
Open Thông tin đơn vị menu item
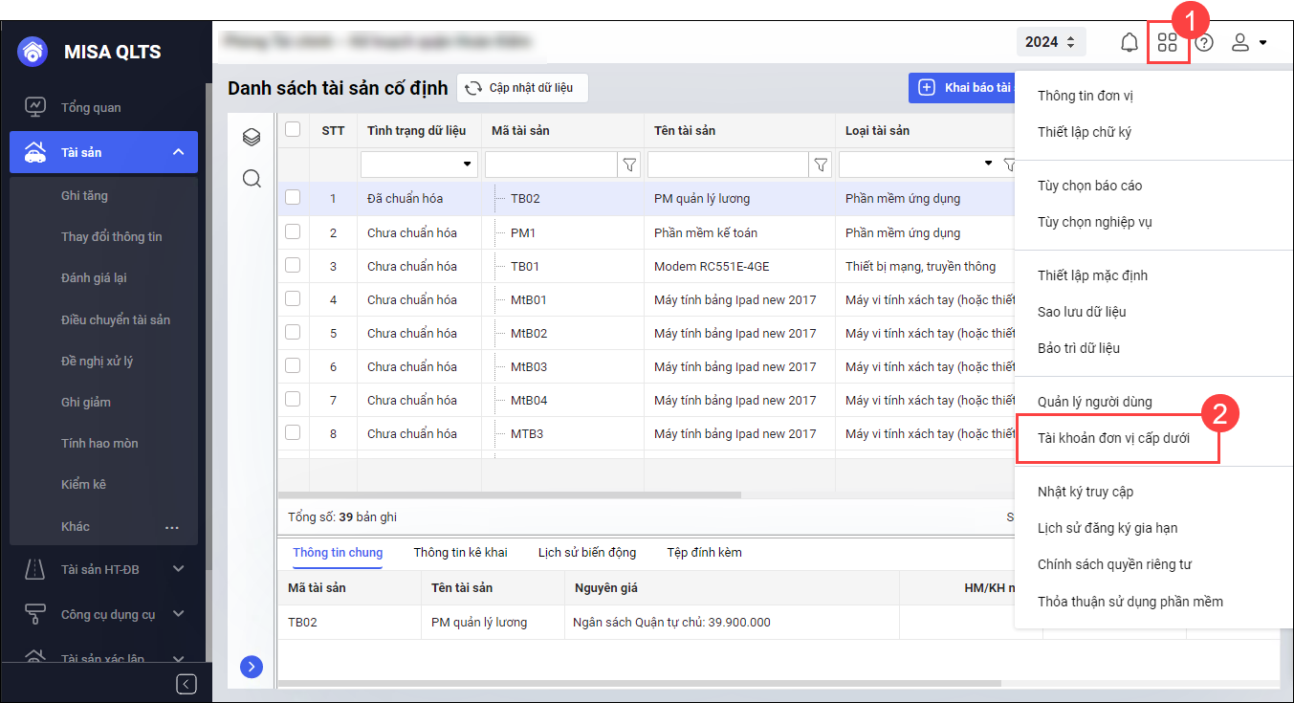(x=1086, y=96)
